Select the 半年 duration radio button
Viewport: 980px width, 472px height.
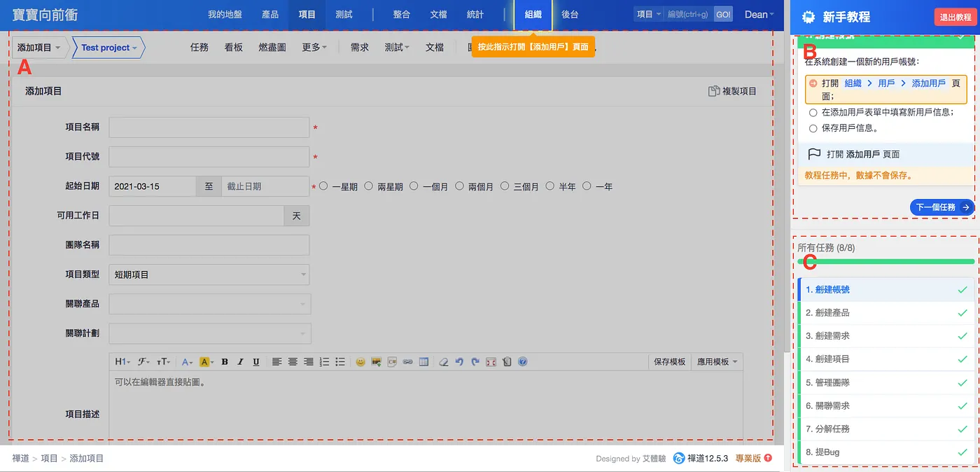[550, 186]
